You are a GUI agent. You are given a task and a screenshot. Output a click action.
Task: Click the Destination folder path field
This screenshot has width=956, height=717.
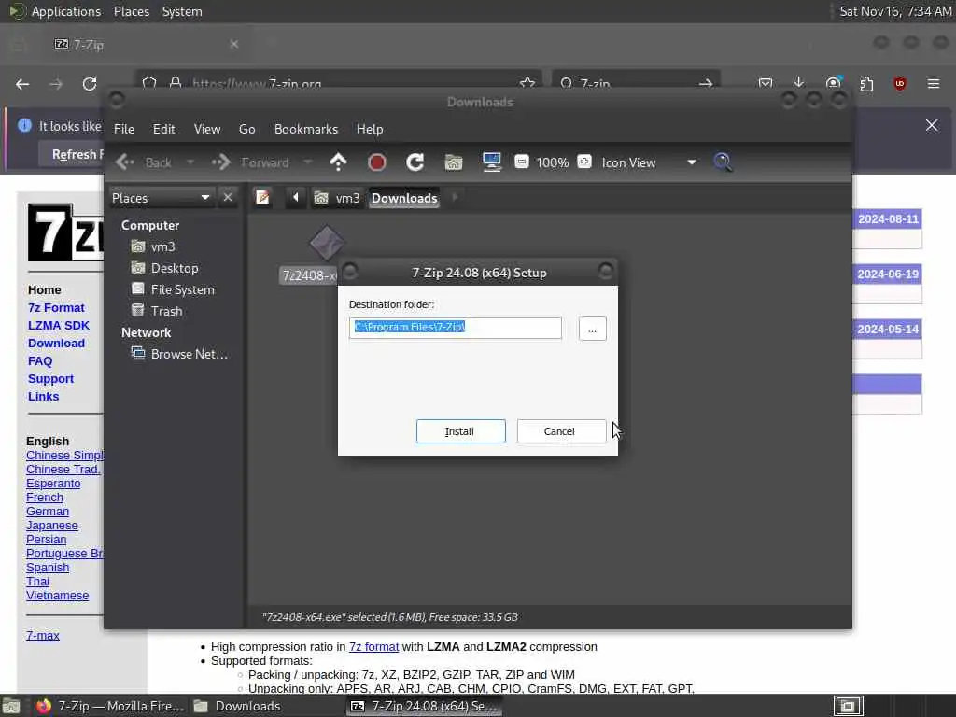455,328
